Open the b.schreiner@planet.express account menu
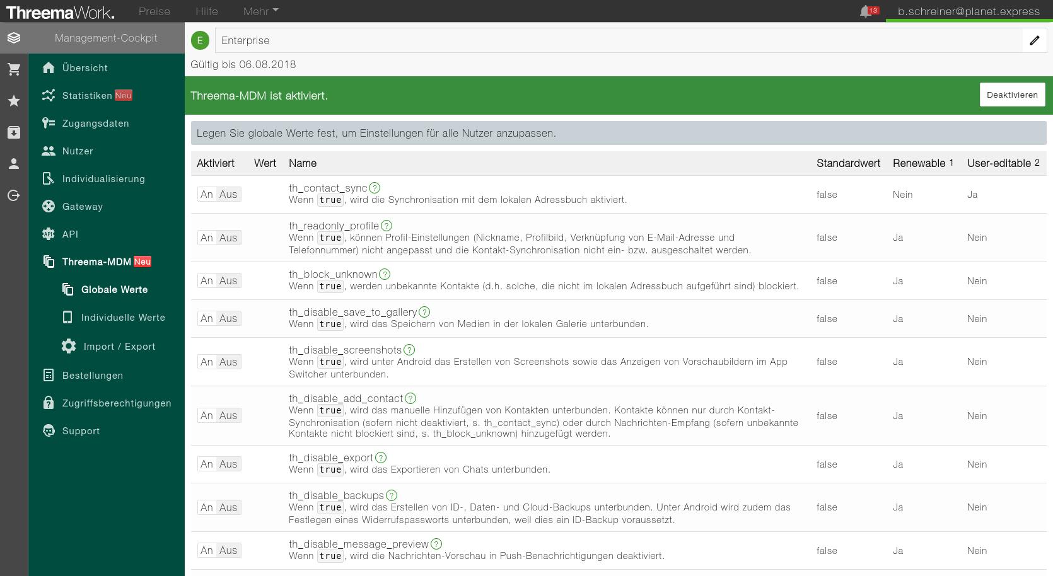The height and width of the screenshot is (576, 1053). (969, 11)
